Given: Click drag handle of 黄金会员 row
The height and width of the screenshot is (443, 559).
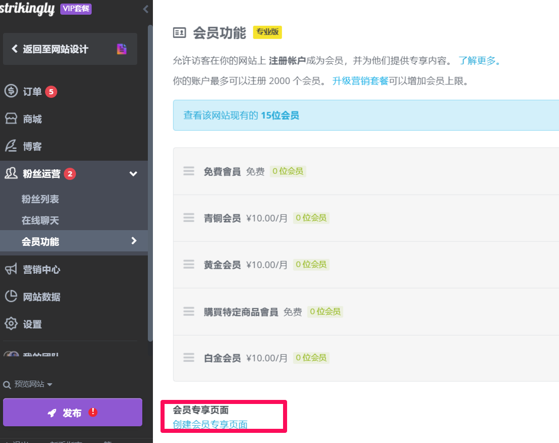Looking at the screenshot, I should tap(188, 264).
